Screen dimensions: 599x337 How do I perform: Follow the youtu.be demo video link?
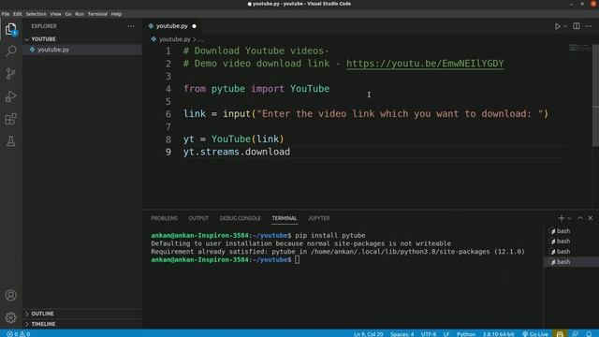pos(425,64)
